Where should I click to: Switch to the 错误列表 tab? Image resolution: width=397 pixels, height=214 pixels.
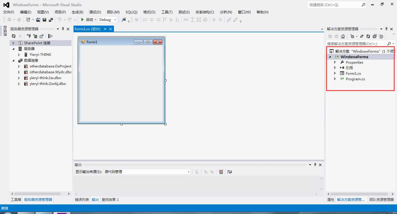[82, 200]
